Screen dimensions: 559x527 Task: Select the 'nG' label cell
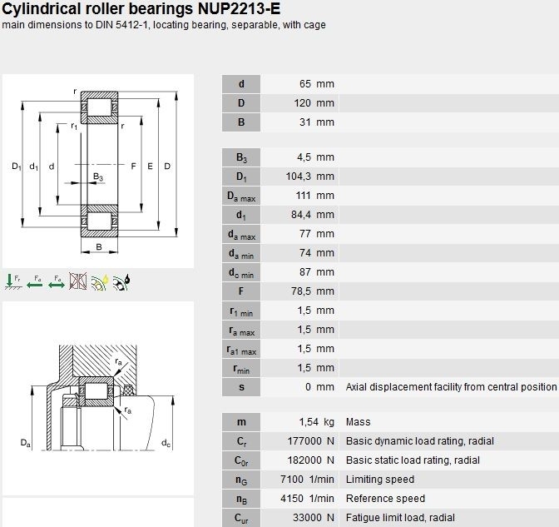(241, 480)
